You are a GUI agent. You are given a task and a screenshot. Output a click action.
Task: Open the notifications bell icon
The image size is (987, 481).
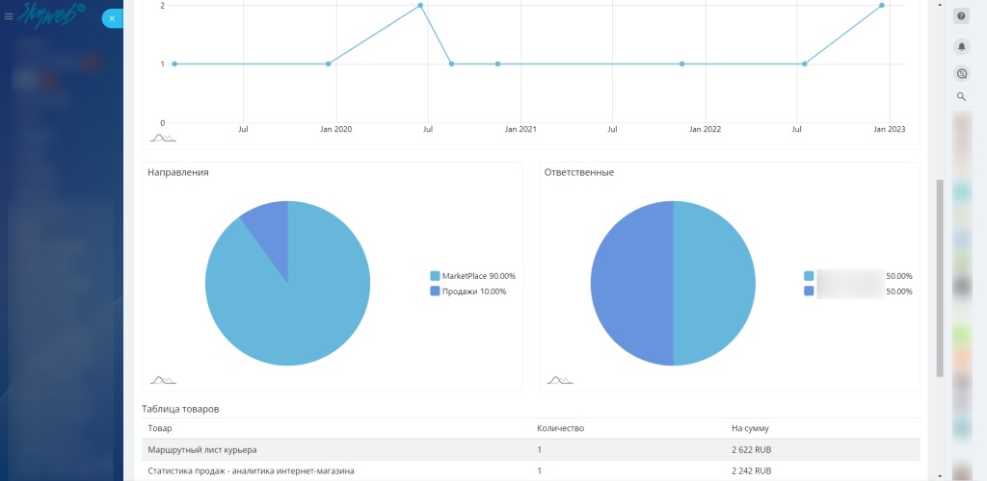[961, 46]
